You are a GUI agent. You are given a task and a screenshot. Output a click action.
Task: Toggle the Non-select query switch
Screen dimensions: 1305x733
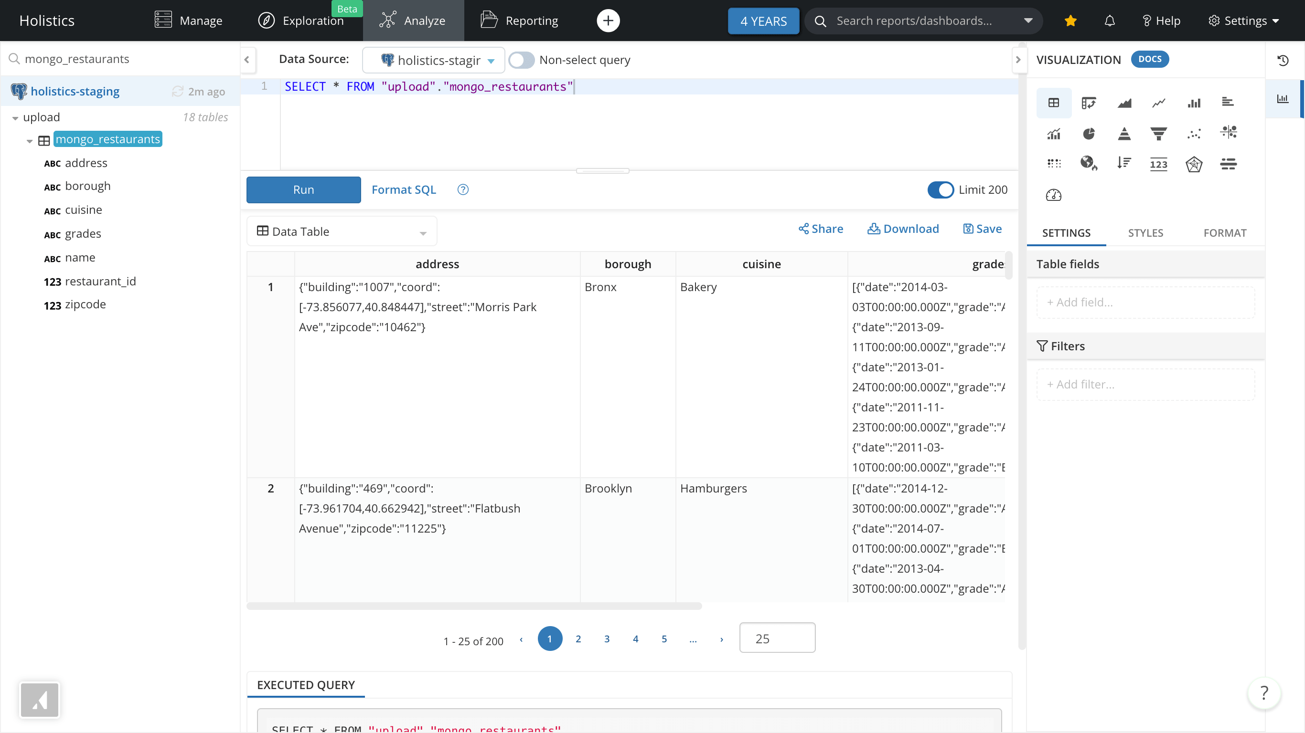pos(522,59)
